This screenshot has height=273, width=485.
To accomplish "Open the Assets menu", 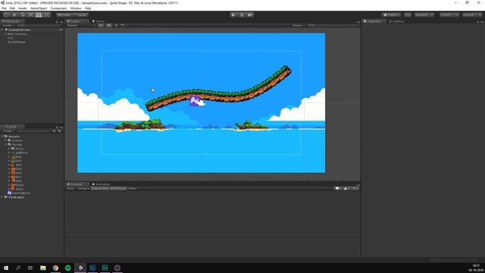I will coord(23,8).
